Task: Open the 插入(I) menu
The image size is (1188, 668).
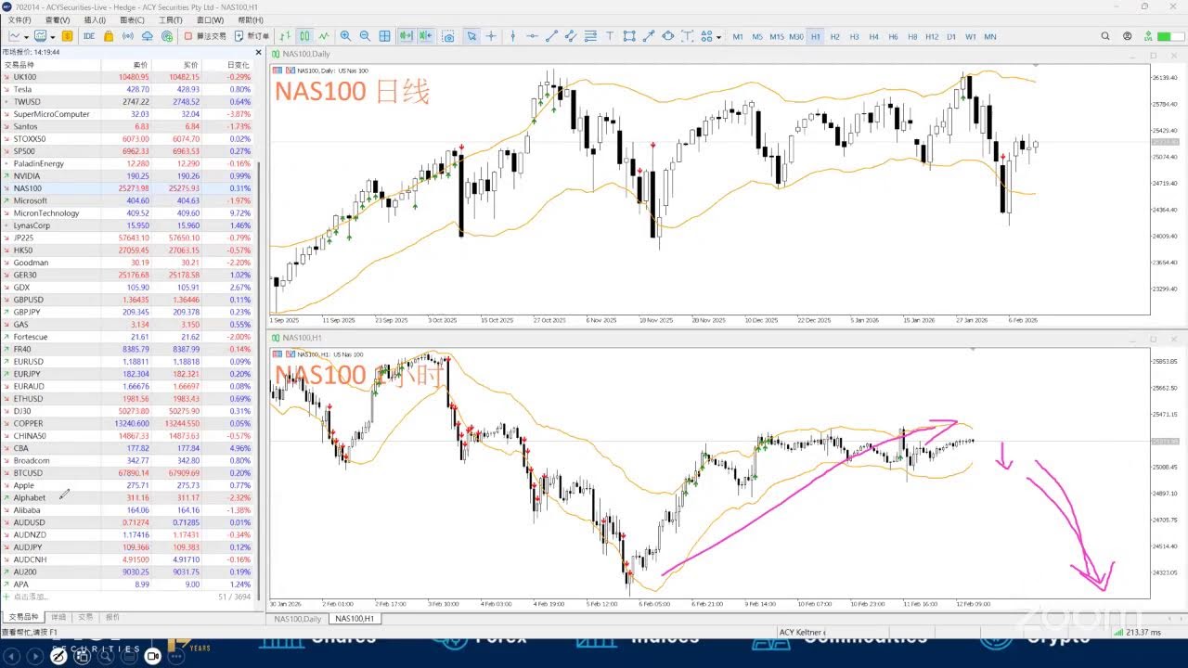Action: [95, 19]
